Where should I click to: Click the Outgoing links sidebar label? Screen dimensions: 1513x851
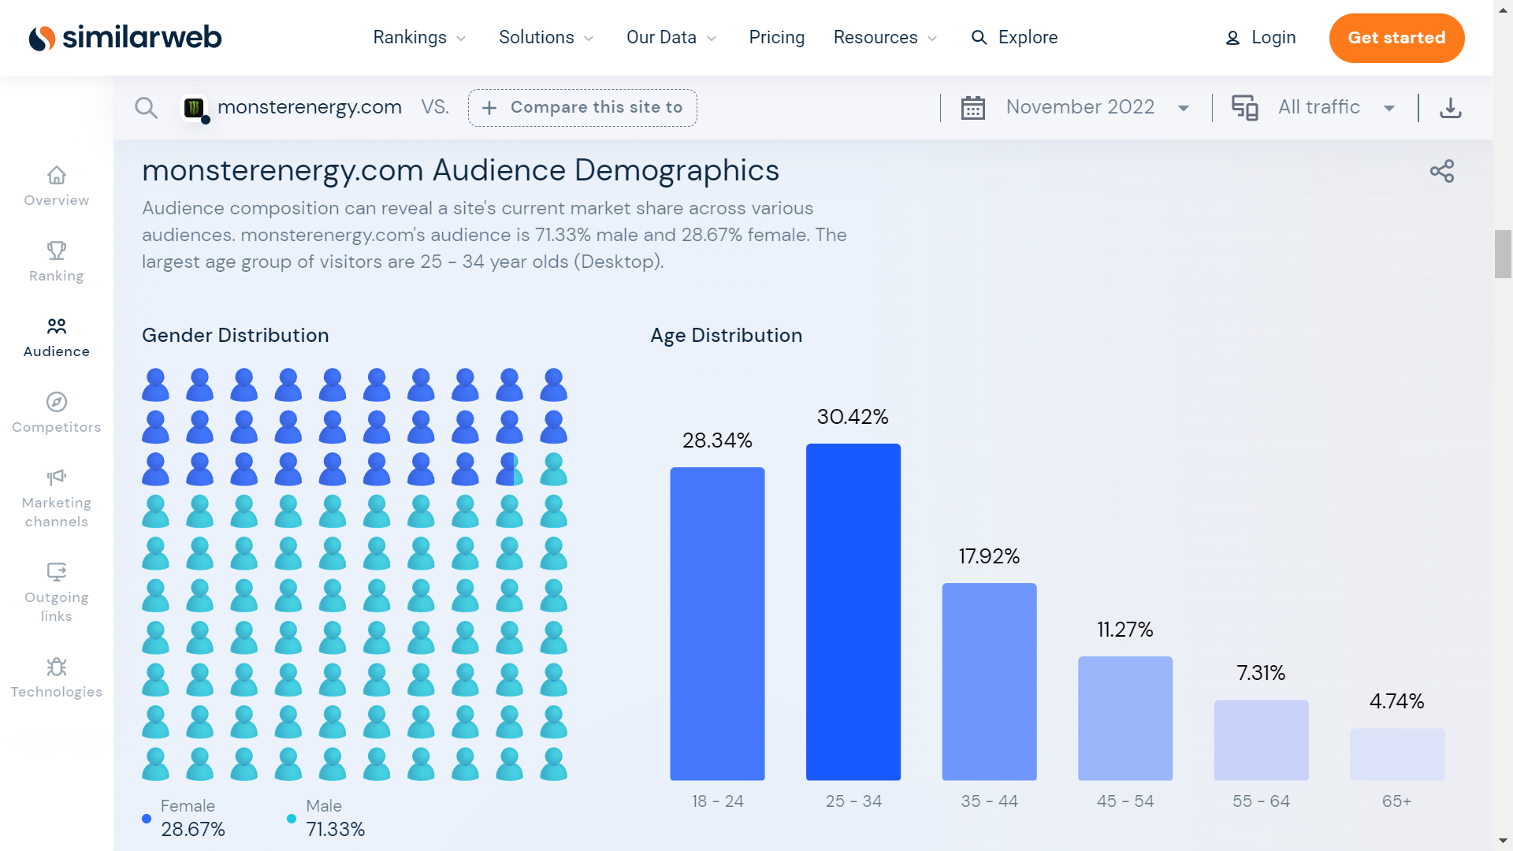pyautogui.click(x=57, y=607)
